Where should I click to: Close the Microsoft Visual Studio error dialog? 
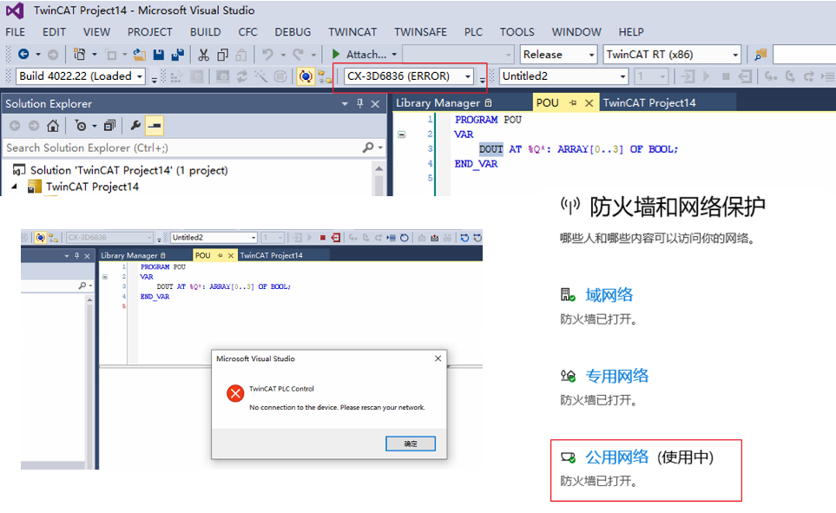(438, 358)
